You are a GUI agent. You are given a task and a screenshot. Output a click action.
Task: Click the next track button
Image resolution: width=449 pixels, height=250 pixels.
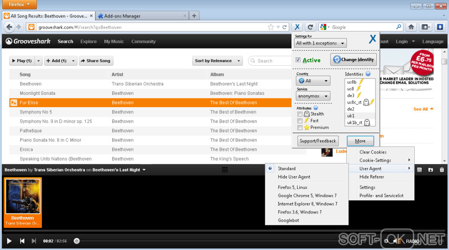point(34,241)
